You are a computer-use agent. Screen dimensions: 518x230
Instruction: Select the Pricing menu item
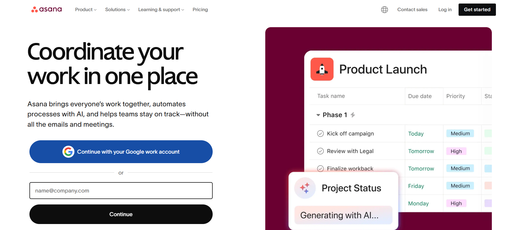pos(200,10)
